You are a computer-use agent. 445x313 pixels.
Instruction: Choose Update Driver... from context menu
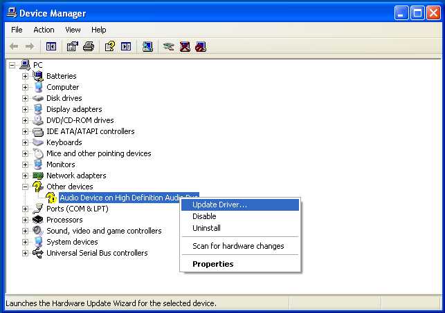(x=240, y=205)
